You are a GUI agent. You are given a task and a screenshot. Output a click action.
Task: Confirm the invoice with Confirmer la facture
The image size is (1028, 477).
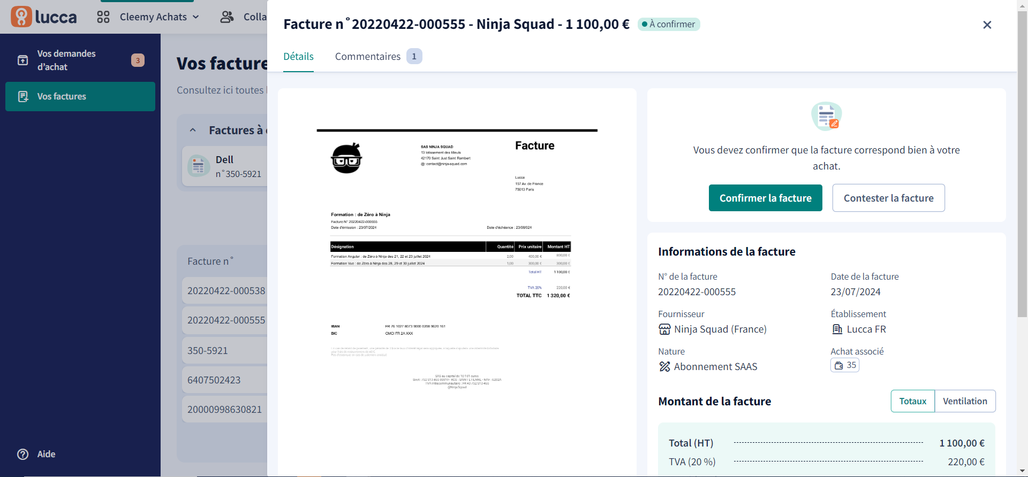(766, 198)
